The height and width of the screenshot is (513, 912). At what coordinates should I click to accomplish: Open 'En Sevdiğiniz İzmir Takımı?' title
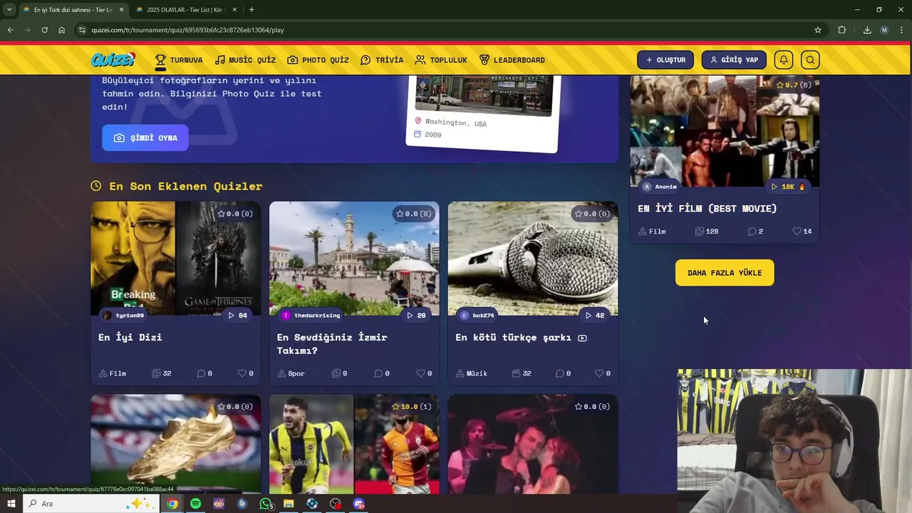coord(332,343)
